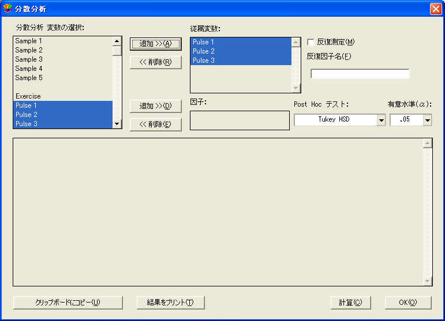The height and width of the screenshot is (321, 445).
Task: Click the 分散分析 title bar app icon
Action: coord(7,9)
